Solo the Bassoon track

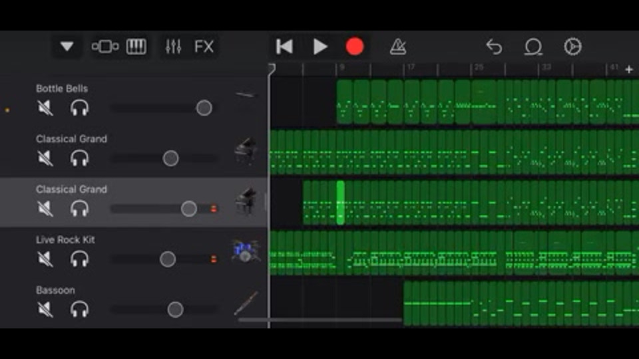click(x=79, y=310)
